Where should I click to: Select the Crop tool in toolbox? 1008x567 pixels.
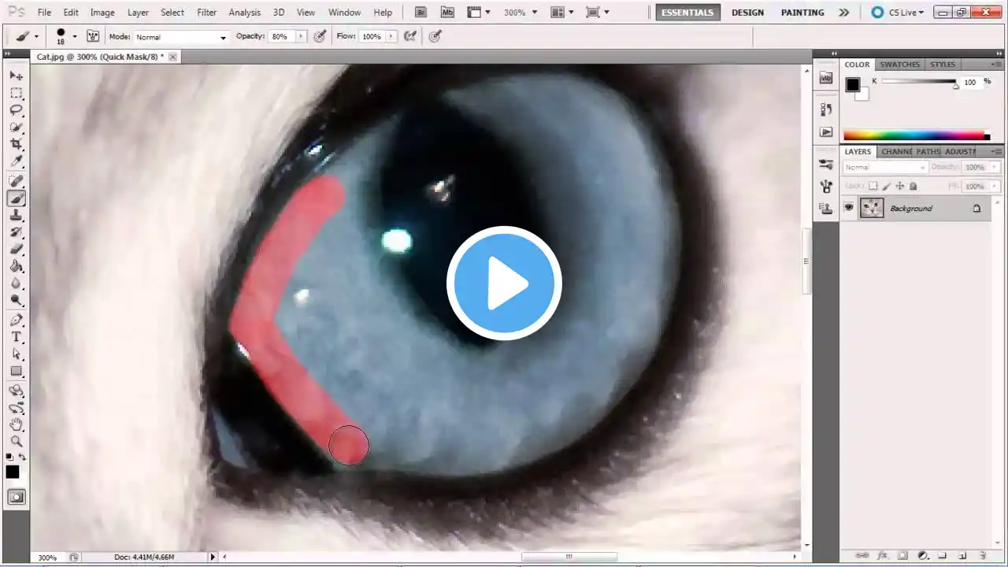pos(16,144)
